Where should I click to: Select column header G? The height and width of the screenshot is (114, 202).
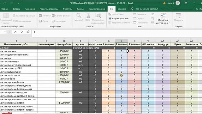pos(109,41)
